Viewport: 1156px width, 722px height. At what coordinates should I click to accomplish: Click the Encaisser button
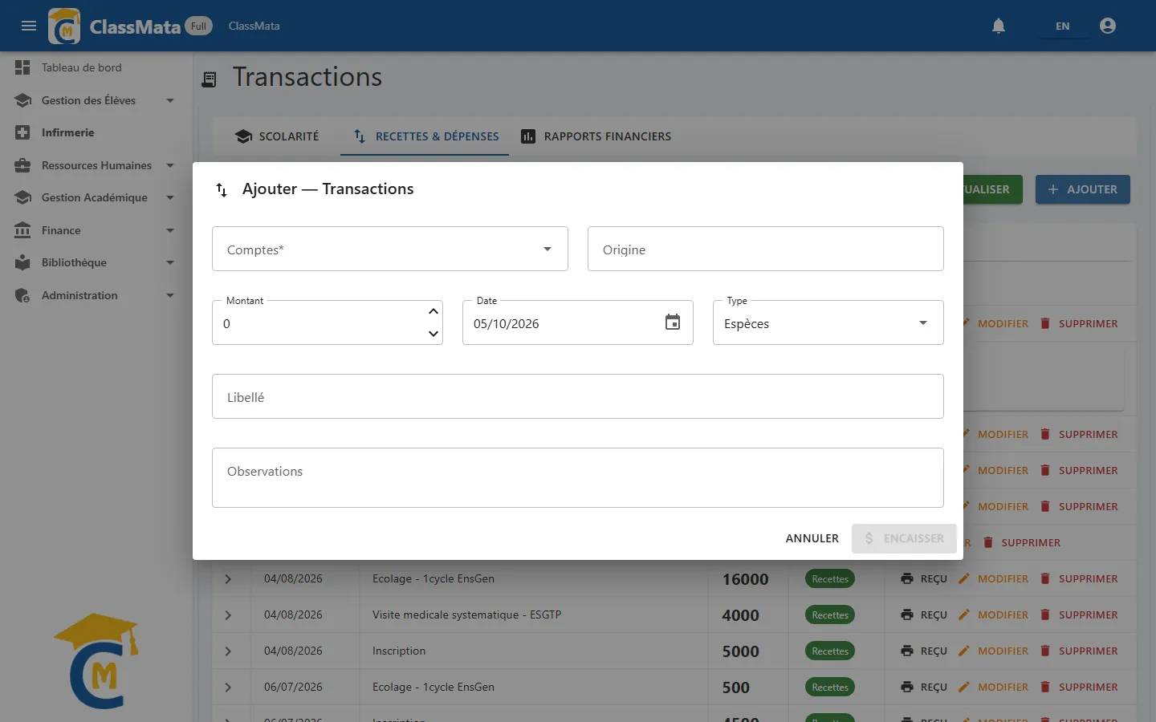pos(904,538)
